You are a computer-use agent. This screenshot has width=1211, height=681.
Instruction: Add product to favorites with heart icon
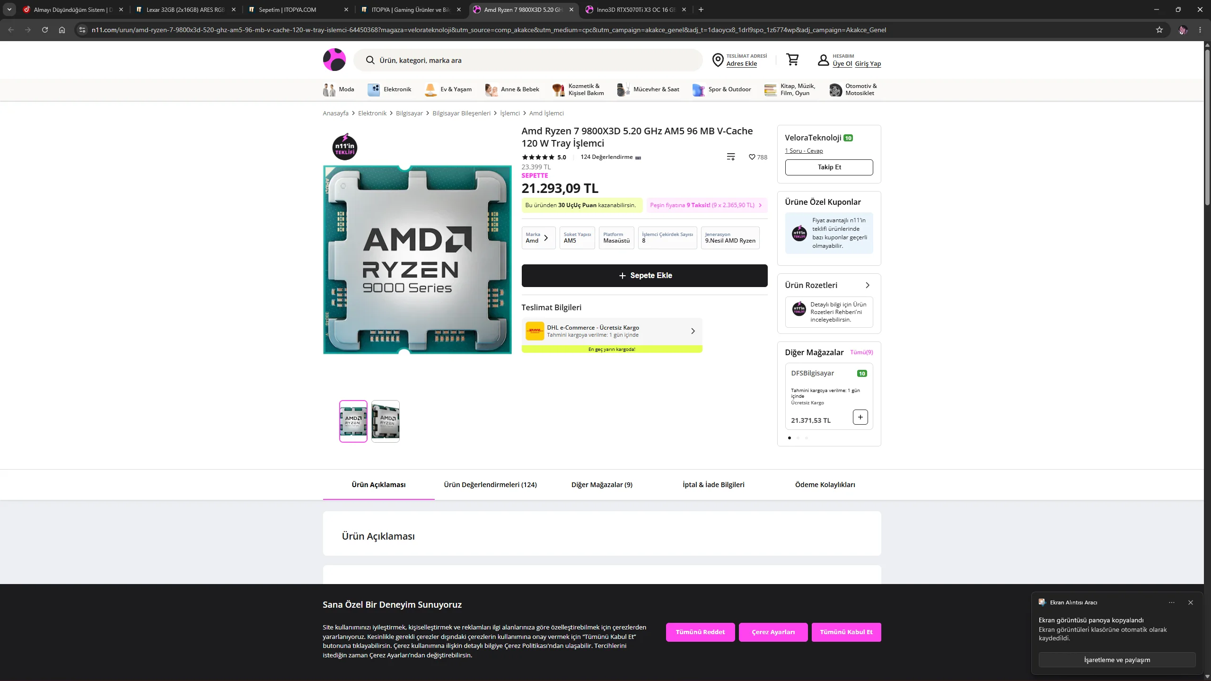[752, 157]
